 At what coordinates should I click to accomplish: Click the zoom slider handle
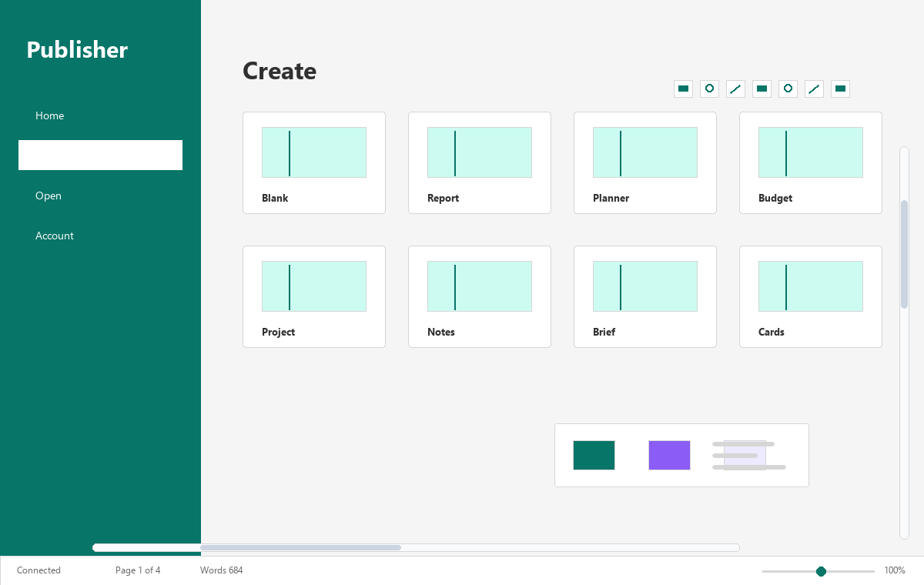(x=821, y=571)
